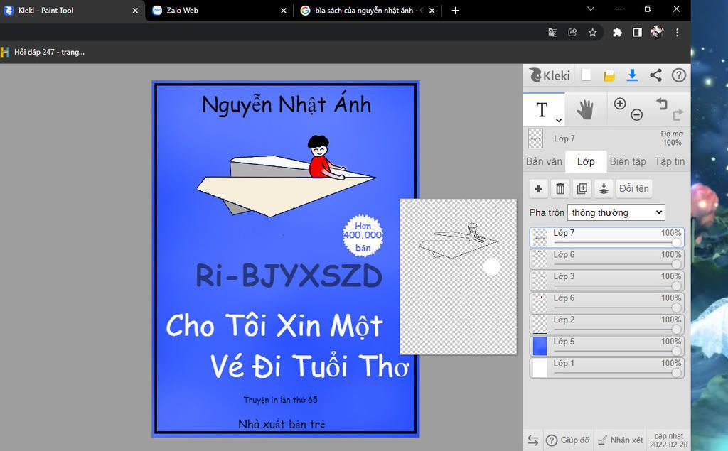Open the Tập tin tab
The width and height of the screenshot is (728, 451).
coord(670,161)
